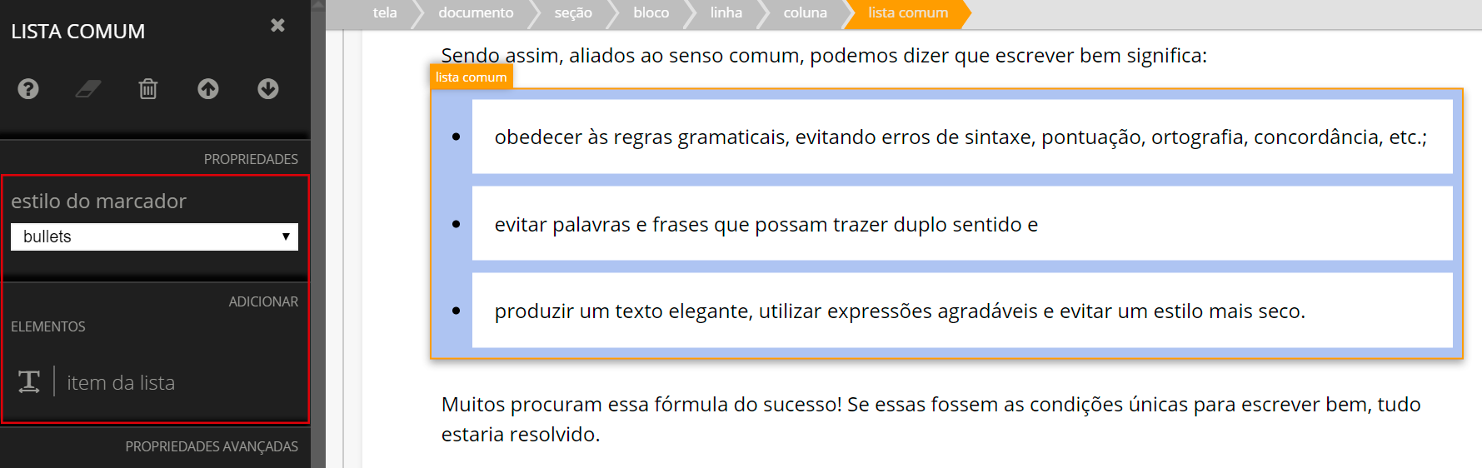Delete the list with the trash icon

coord(148,88)
